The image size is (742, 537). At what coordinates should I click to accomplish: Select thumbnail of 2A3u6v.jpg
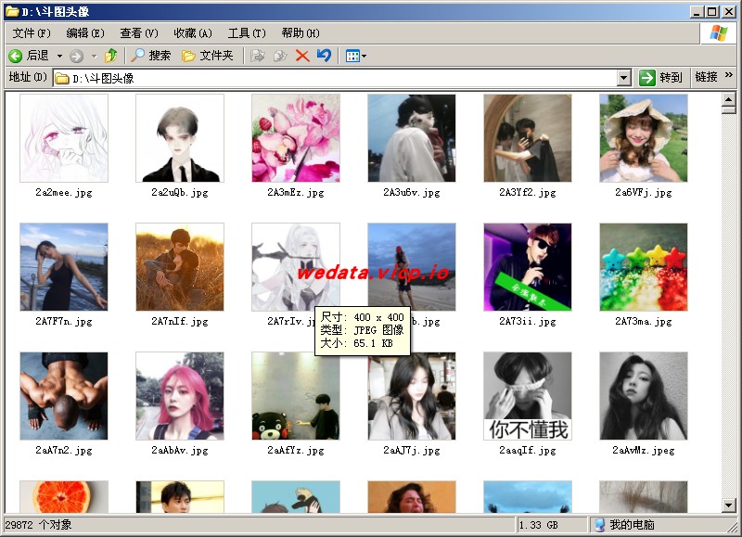(x=412, y=137)
